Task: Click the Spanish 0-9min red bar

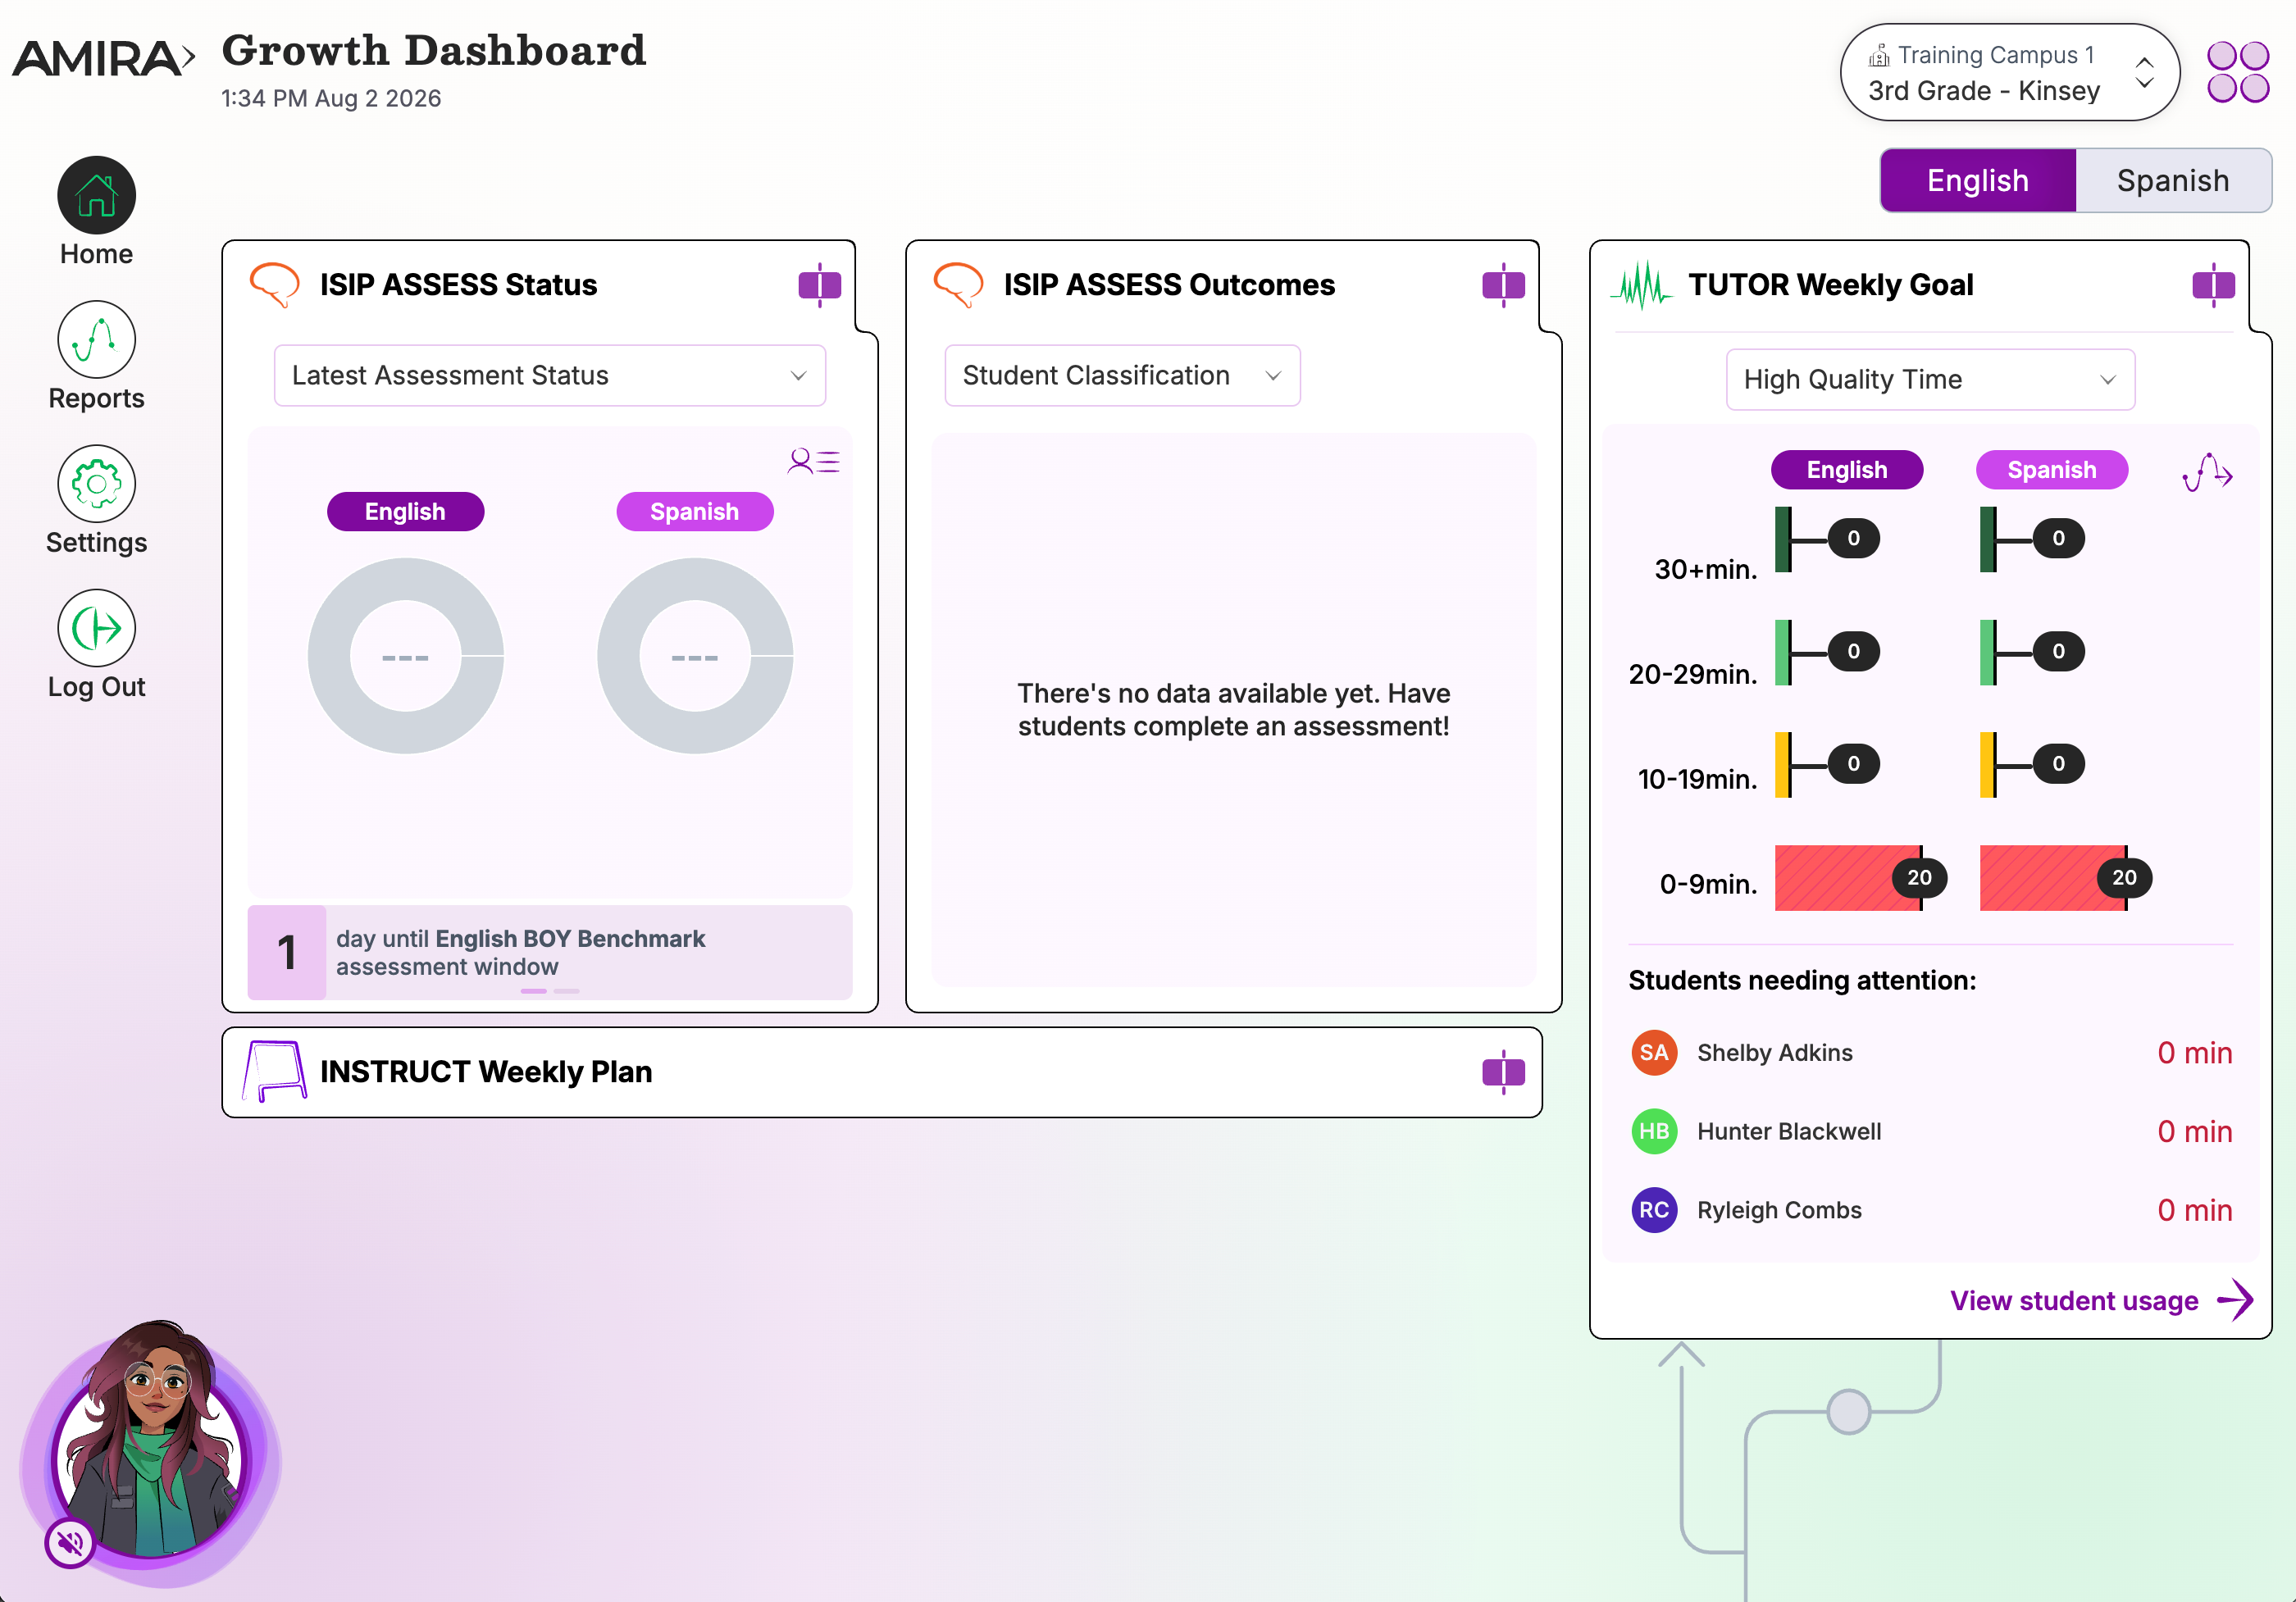Action: (x=2053, y=878)
